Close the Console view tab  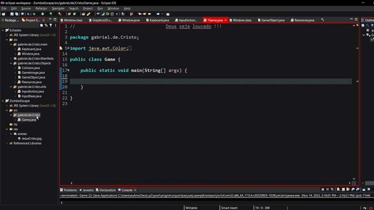tap(135, 190)
